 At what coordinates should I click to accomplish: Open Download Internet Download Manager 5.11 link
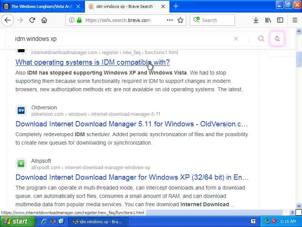131,124
